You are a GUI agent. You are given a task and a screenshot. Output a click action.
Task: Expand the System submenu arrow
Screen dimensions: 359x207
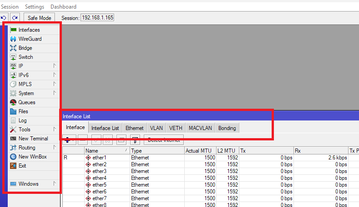coord(55,93)
